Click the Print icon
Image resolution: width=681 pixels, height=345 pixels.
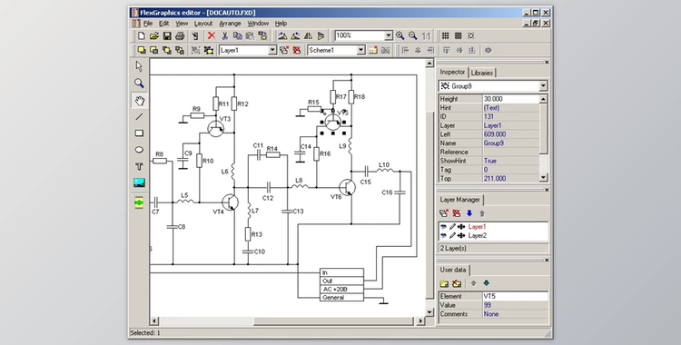click(180, 35)
